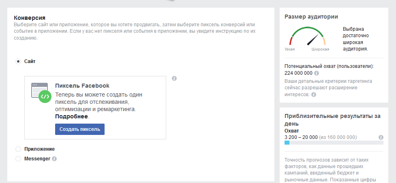
Task: Click the Пиксель Facebook title
Action: 82,86
